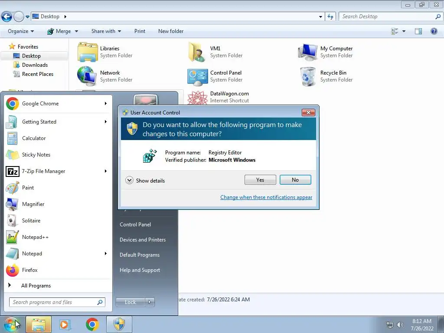Select the Recycle Bin icon
444x333 pixels.
(x=308, y=76)
